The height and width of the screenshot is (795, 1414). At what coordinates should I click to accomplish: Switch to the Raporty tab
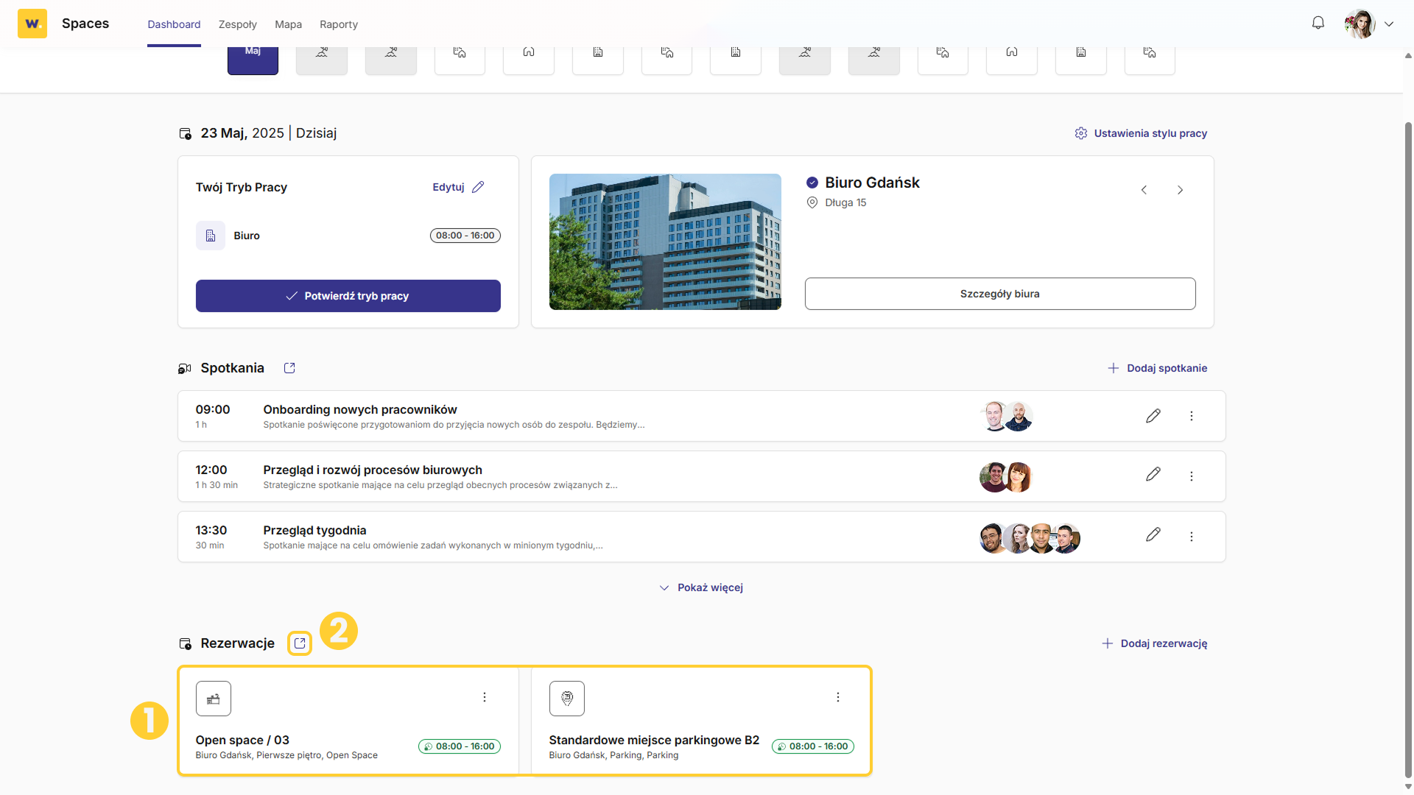point(339,24)
